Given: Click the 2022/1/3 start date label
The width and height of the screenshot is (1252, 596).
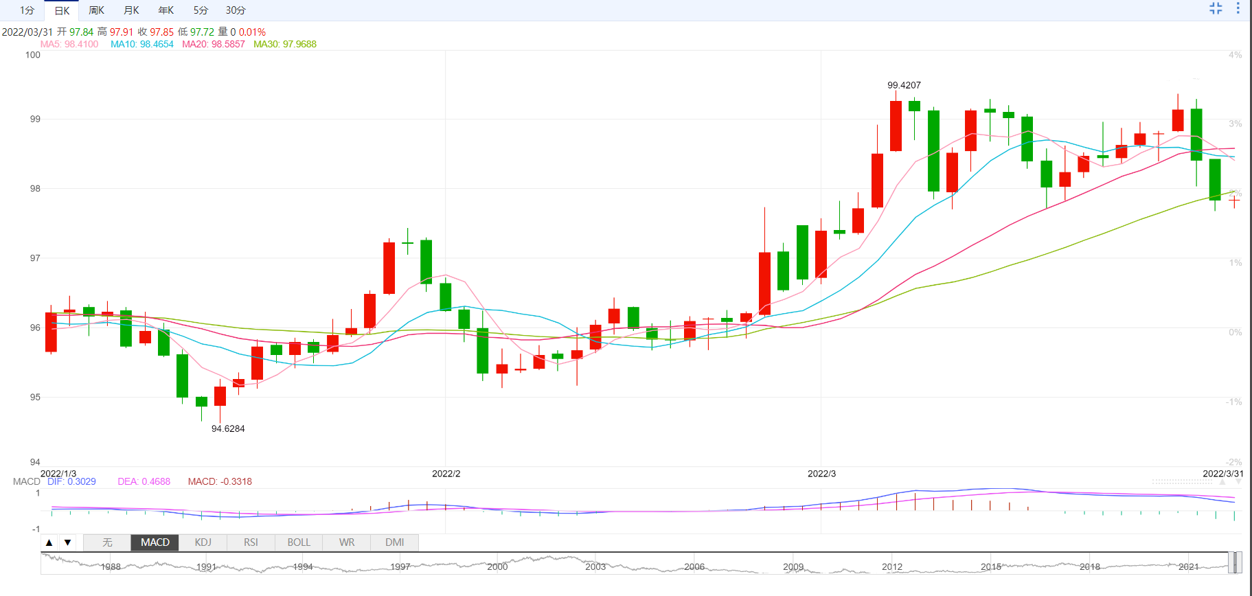Looking at the screenshot, I should point(58,474).
